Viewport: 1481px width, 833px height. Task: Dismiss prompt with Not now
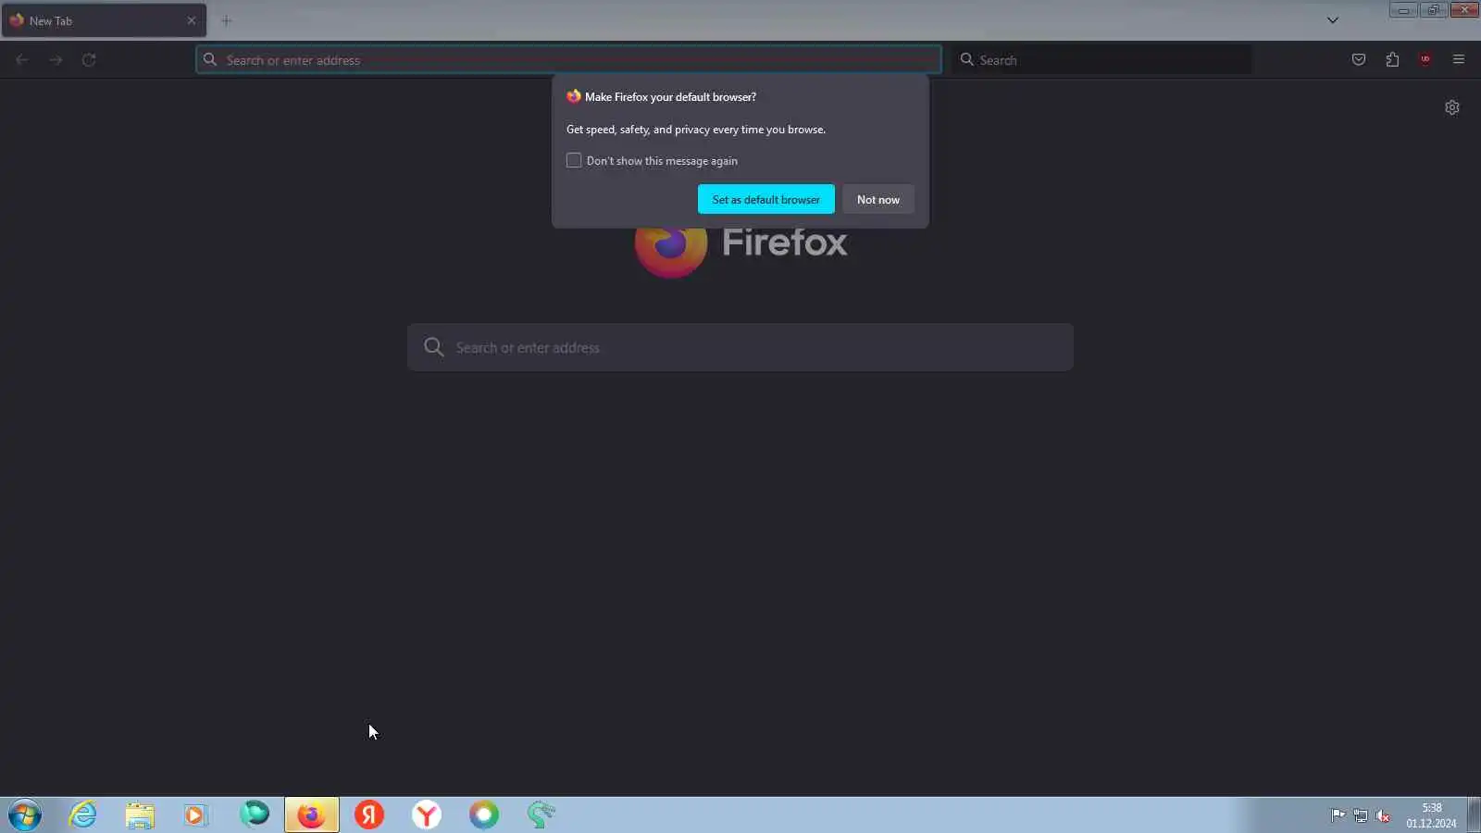tap(878, 200)
